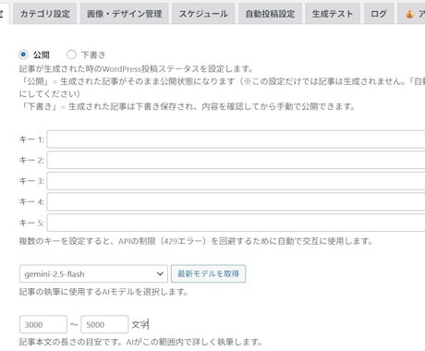Click the text 記事が生成された時のWordPress投稿ステータスを設定します。
Screen dimensions: 425x351
(x=136, y=68)
